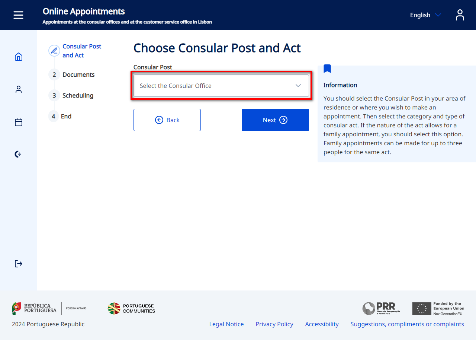476x340 pixels.
Task: Open Suggestions, compliments or complaints link
Action: tap(407, 324)
